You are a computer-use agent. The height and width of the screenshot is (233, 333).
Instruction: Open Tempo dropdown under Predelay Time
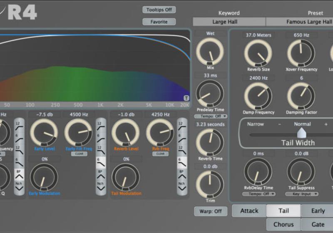211,116
